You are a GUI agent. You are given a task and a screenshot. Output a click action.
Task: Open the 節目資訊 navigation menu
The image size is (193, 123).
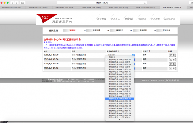coord(102,19)
